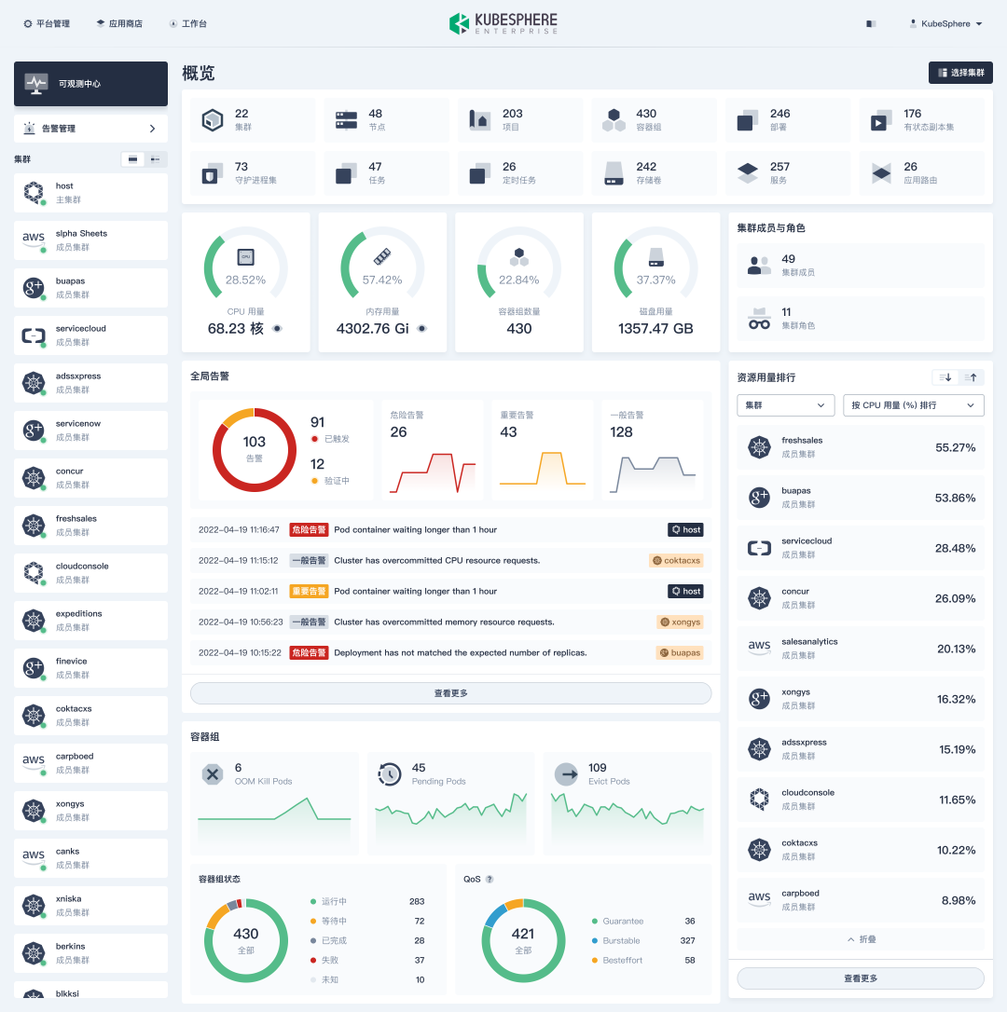Screen dimensions: 1007x1012
Task: Open the 应用商店 top menu item
Action: (x=119, y=24)
